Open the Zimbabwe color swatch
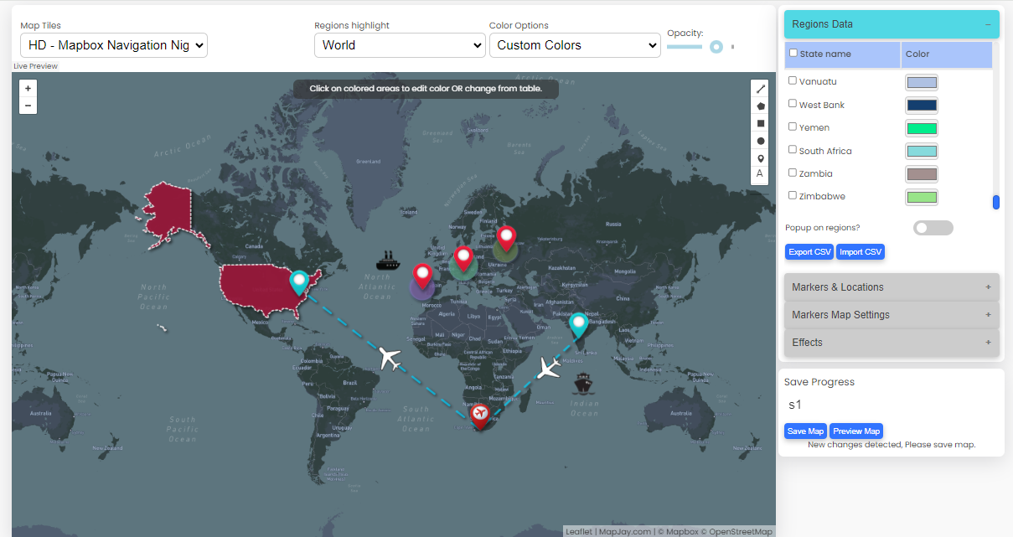 [x=922, y=198]
